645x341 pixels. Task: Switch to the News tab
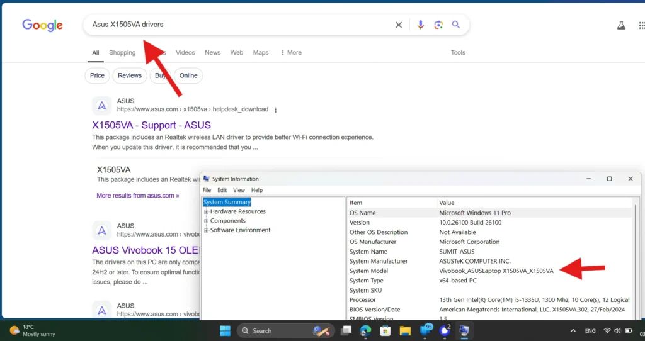point(213,53)
